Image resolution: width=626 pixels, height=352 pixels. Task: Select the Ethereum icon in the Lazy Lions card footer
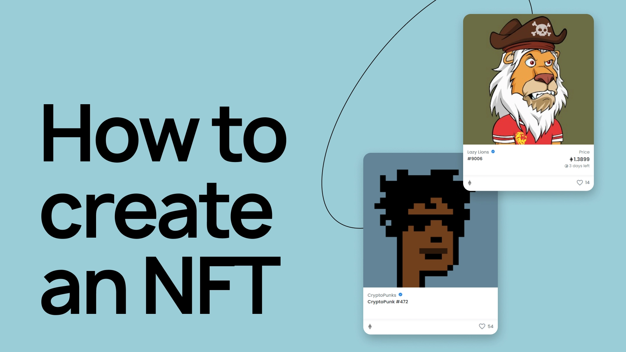(x=470, y=182)
